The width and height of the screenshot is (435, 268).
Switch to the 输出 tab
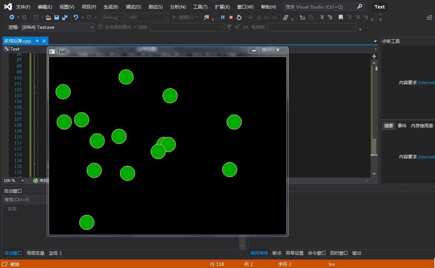[x=357, y=253]
